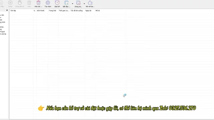This screenshot has height=120, width=214.
Task: Click the Xóa các... clipboard check icon
Action: [x=38, y=3]
